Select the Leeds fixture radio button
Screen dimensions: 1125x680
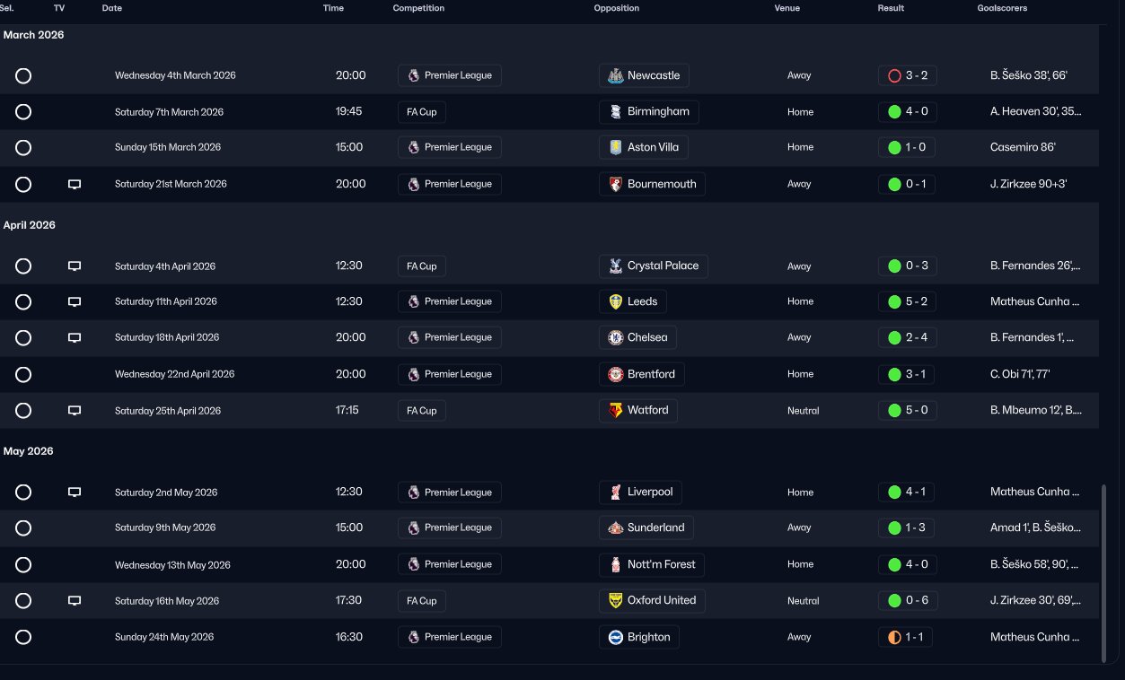click(x=23, y=301)
